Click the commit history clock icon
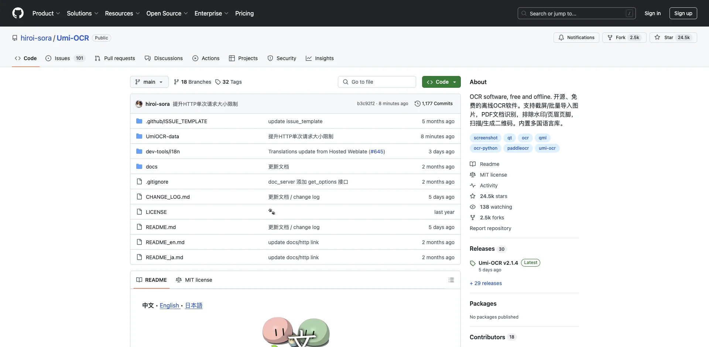 point(418,104)
